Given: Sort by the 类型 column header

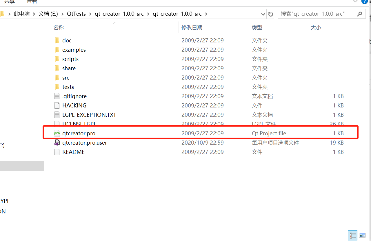Looking at the screenshot, I should 257,28.
